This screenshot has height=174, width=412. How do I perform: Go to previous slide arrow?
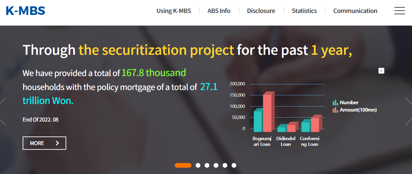tap(3, 112)
